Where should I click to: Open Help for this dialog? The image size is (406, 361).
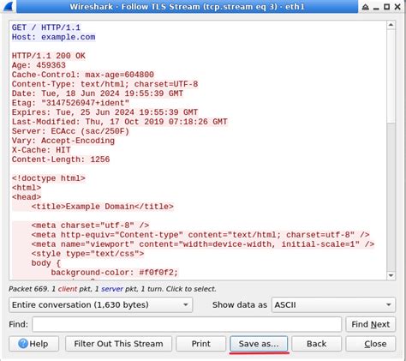tap(34, 344)
